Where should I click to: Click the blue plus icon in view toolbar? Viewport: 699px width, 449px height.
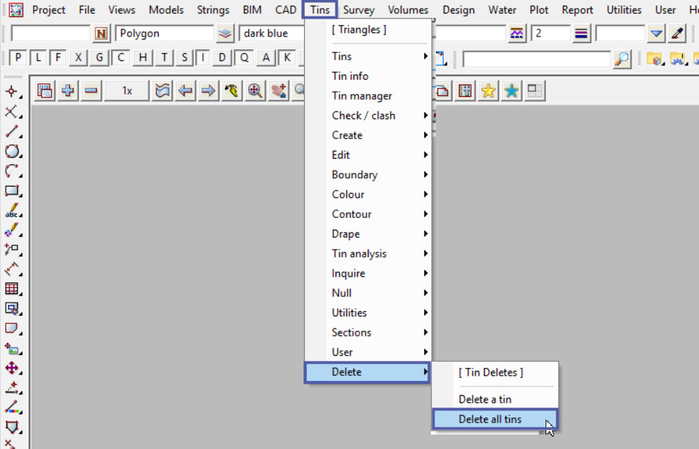[68, 91]
